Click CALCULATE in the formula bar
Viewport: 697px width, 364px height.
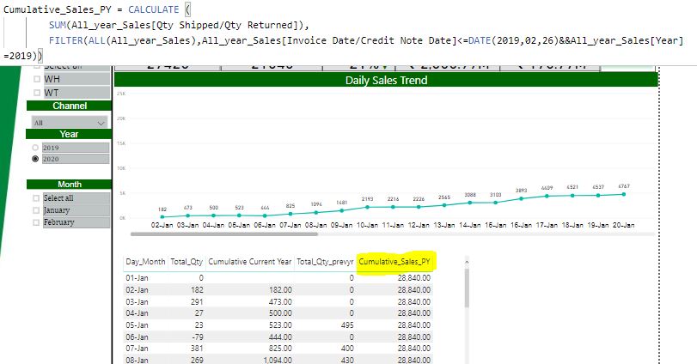tap(153, 9)
